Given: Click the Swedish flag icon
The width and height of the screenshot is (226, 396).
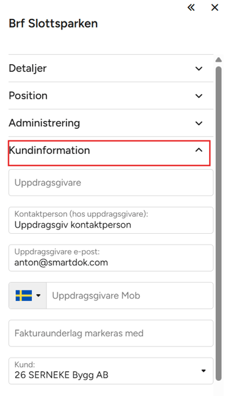Looking at the screenshot, I should point(24,295).
